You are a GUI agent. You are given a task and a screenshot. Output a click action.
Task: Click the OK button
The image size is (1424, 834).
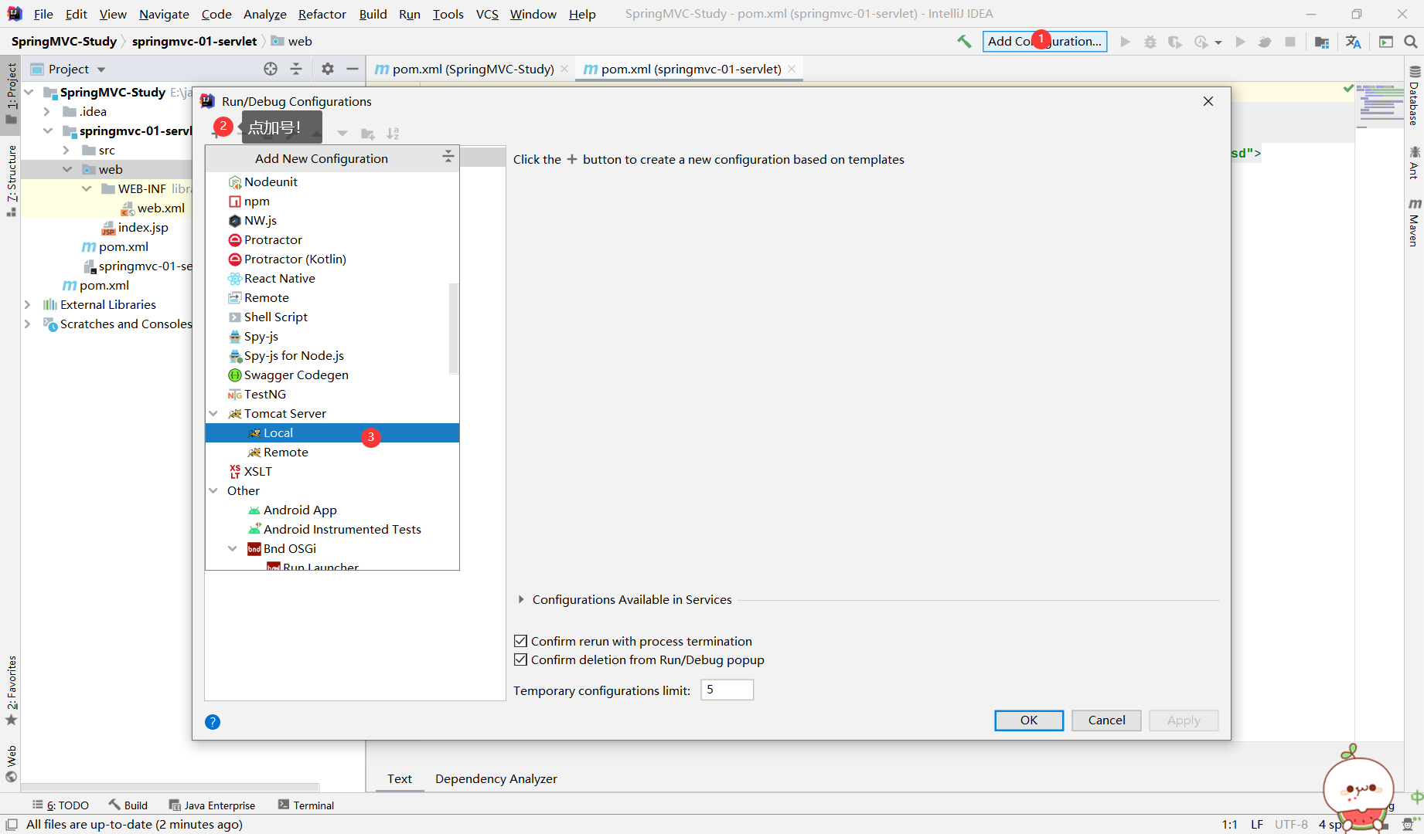pos(1029,720)
